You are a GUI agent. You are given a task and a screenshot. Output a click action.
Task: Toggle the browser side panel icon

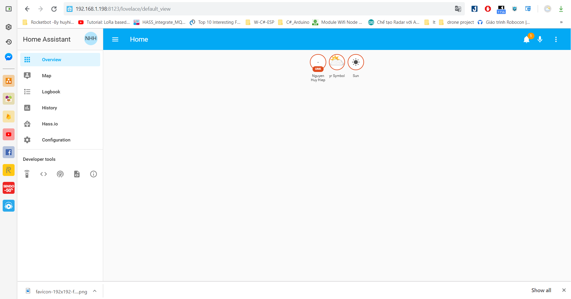click(9, 9)
